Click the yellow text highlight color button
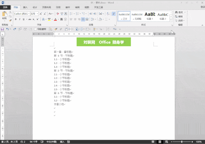This screenshot has height=144, width=205. click(x=49, y=19)
